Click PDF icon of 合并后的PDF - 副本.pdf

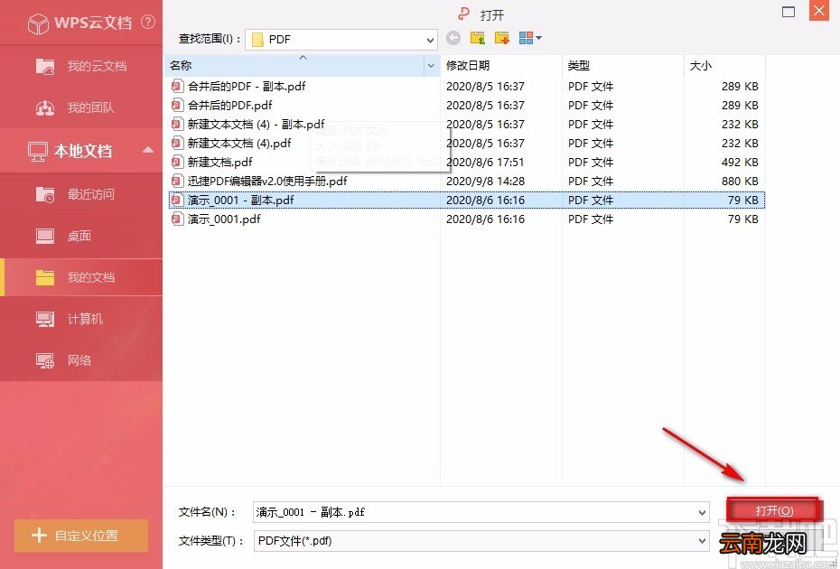pyautogui.click(x=177, y=87)
